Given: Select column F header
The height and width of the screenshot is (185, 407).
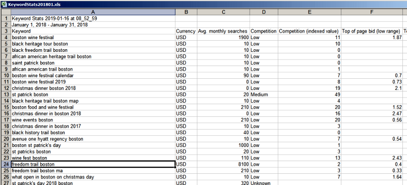Looking at the screenshot, I should (372, 12).
